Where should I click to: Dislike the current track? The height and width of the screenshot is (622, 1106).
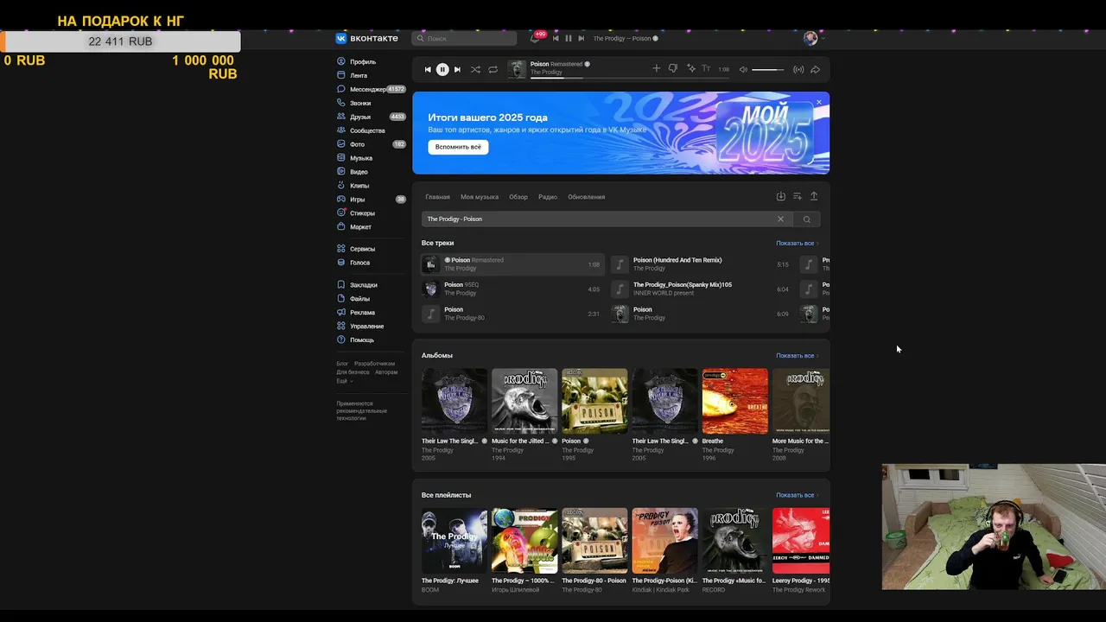tap(673, 68)
